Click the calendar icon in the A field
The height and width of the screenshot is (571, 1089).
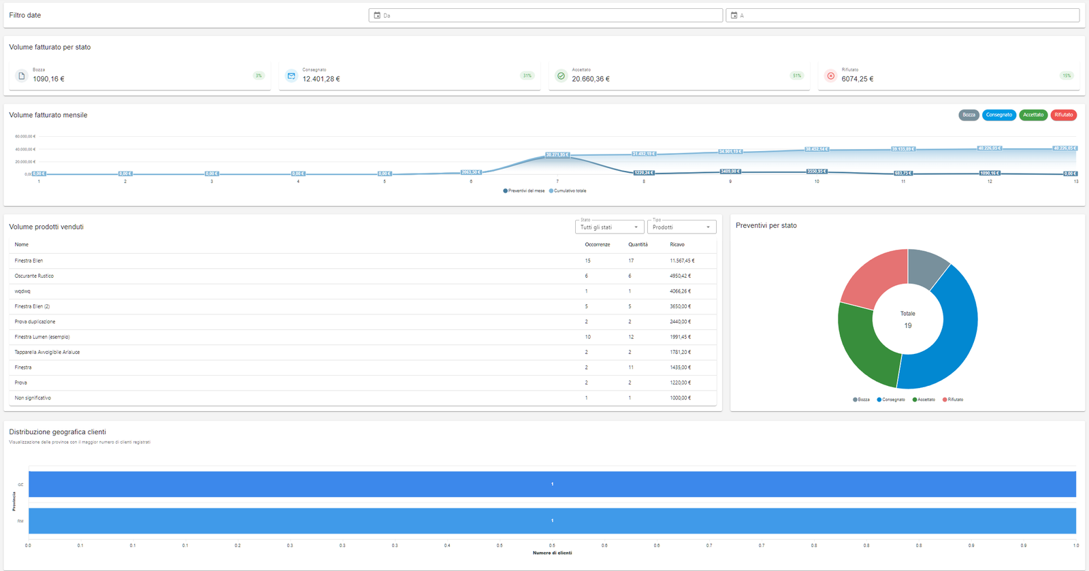click(734, 15)
